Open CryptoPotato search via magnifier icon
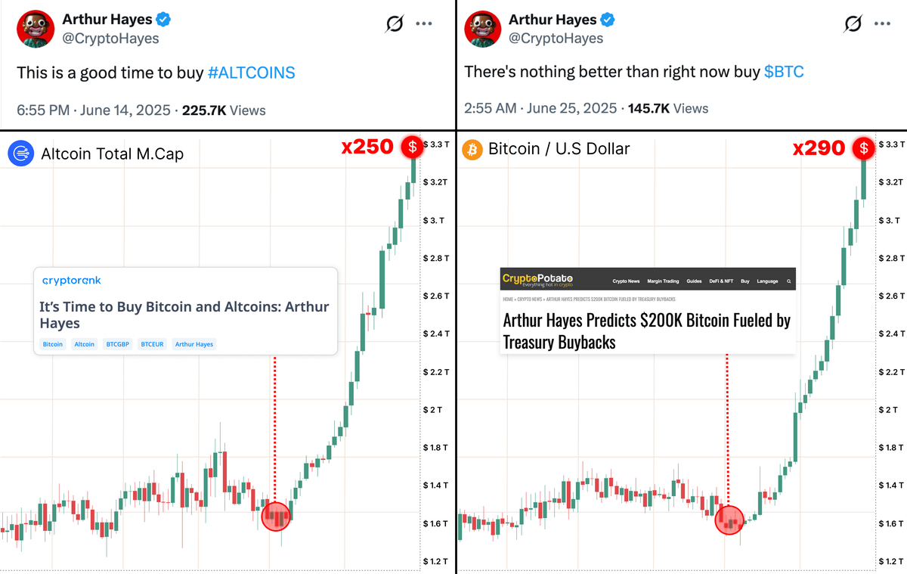Viewport: 907px width, 574px height. (788, 281)
